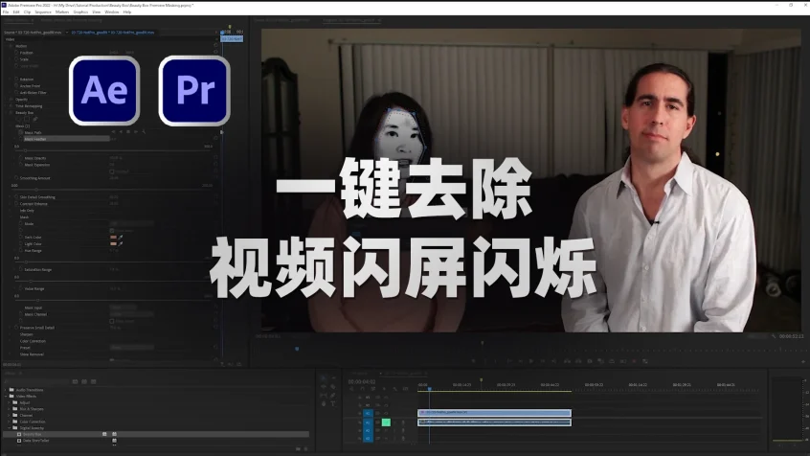
Task: Select the video clip on V1
Action: tap(494, 413)
